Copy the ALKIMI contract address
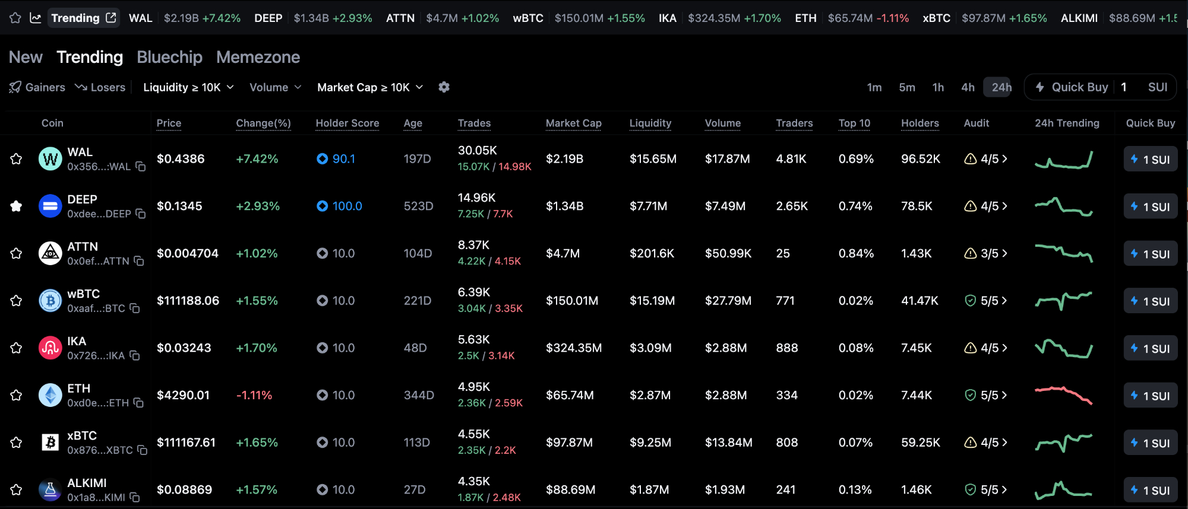 [x=135, y=498]
